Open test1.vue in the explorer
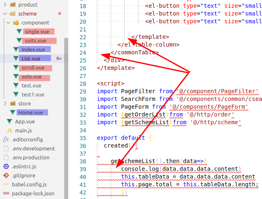Image resolution: width=262 pixels, height=199 pixels. point(33,94)
